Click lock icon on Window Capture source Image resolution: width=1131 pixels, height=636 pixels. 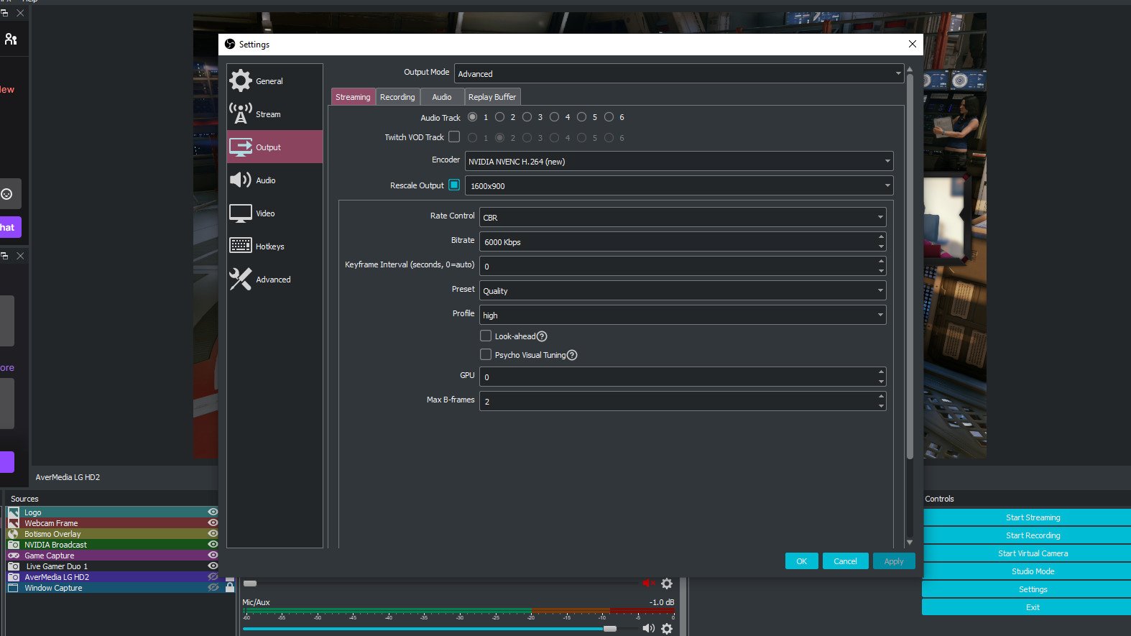tap(230, 587)
